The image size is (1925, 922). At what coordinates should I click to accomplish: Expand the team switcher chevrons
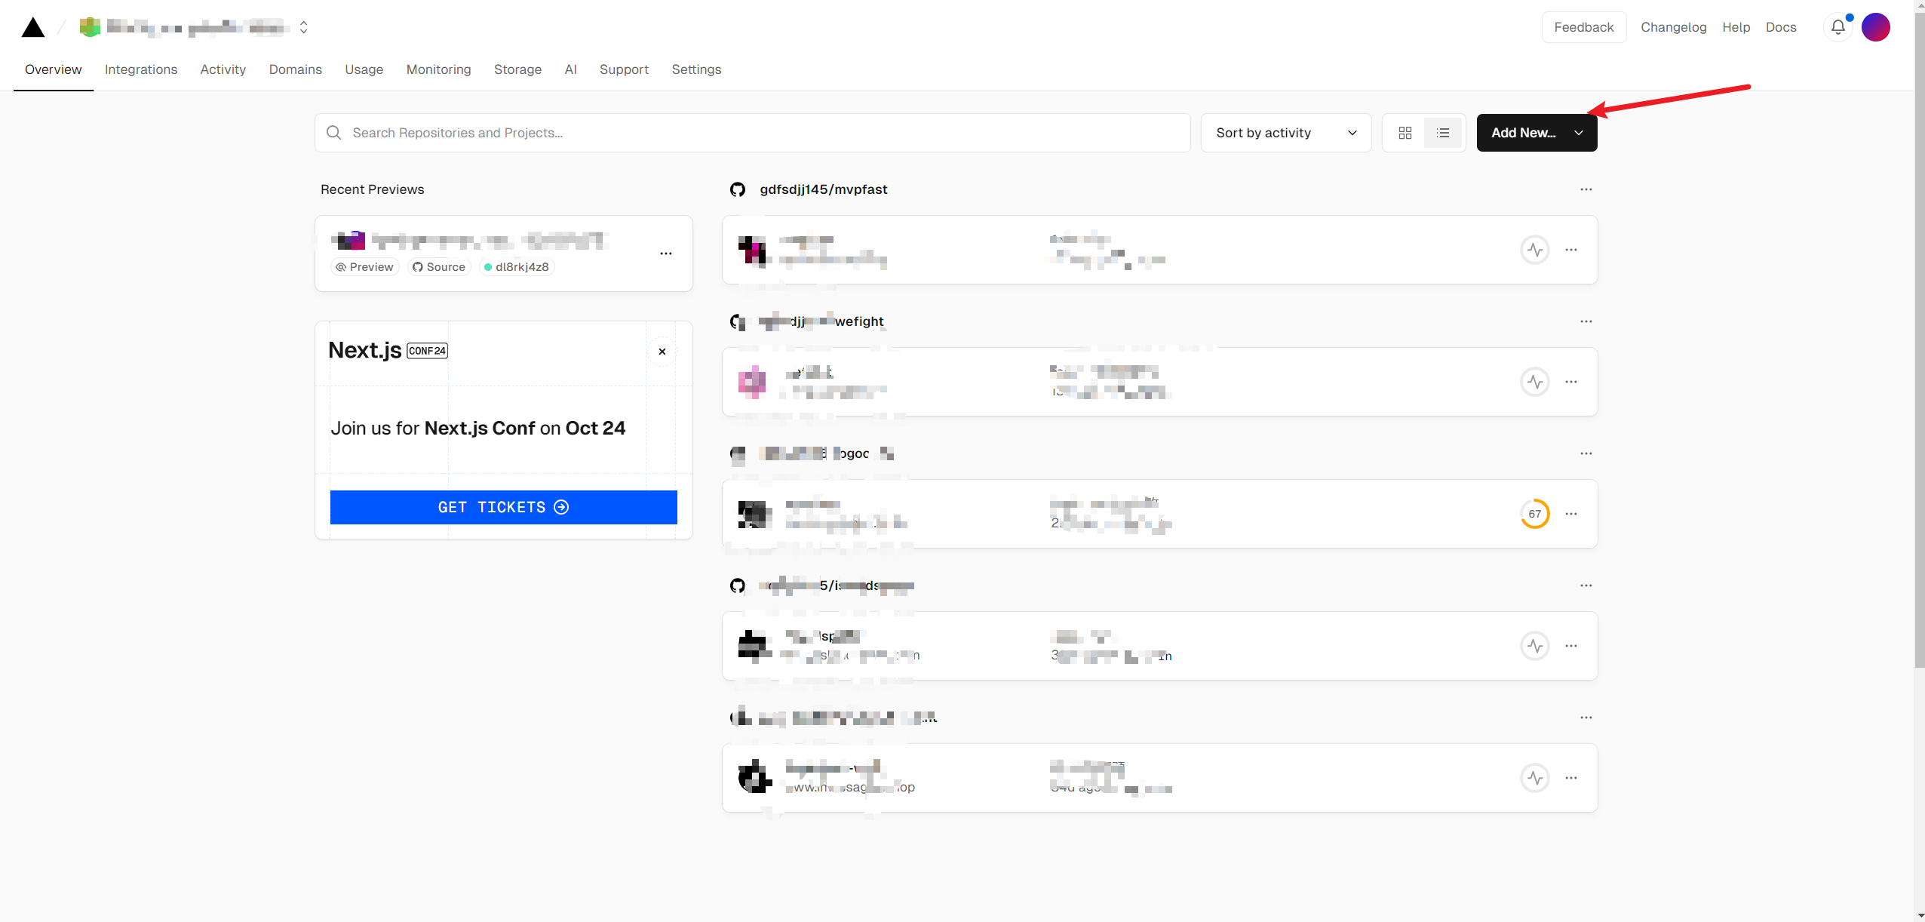[x=303, y=28]
